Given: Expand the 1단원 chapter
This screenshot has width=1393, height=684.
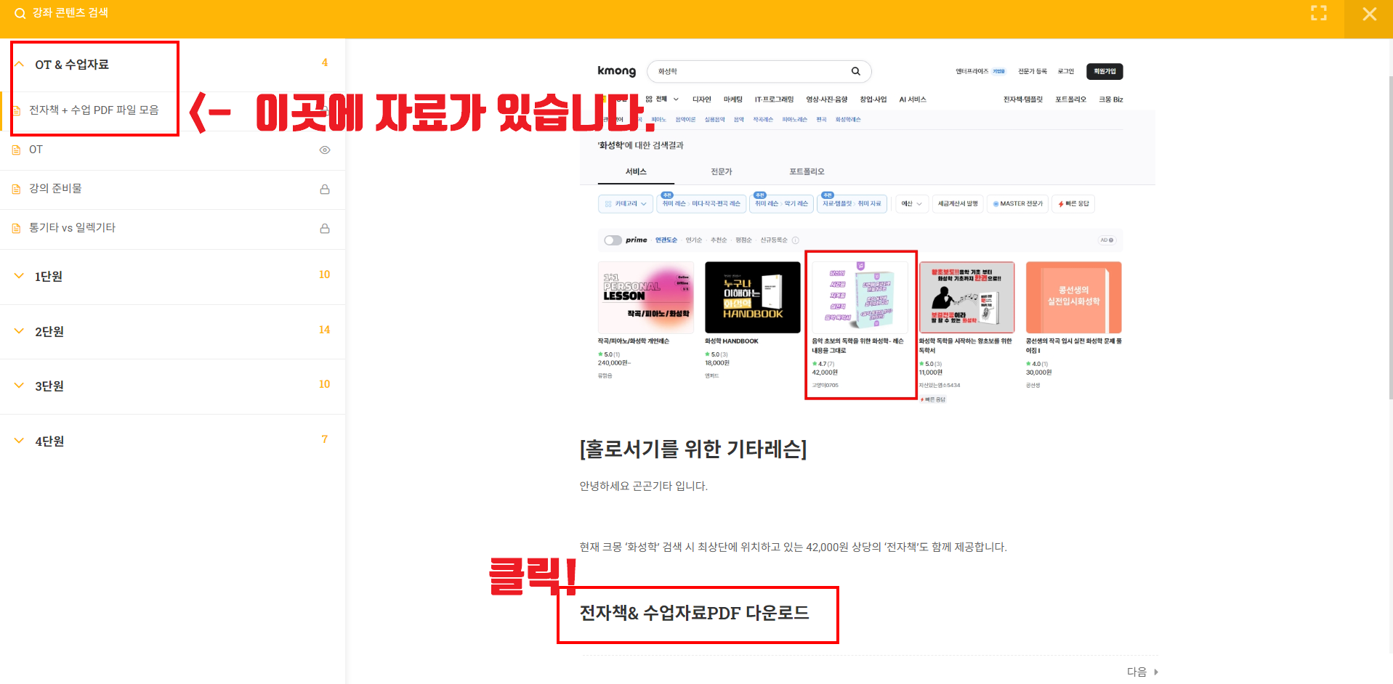Looking at the screenshot, I should coord(20,276).
